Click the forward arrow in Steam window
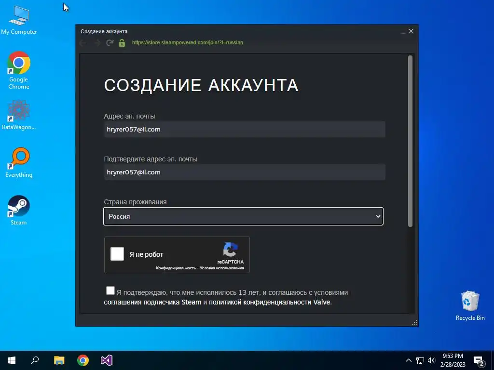The width and height of the screenshot is (494, 370). click(x=97, y=43)
